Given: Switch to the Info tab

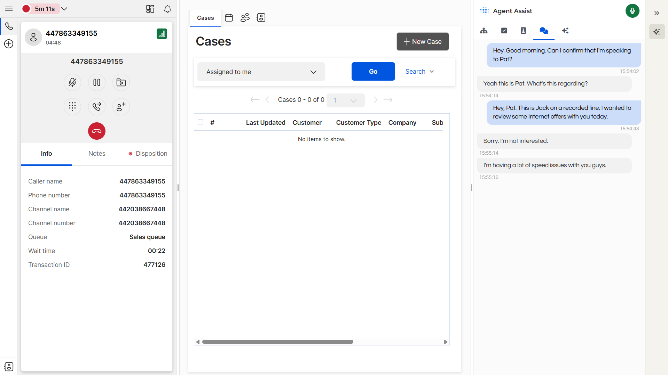Looking at the screenshot, I should [x=46, y=154].
